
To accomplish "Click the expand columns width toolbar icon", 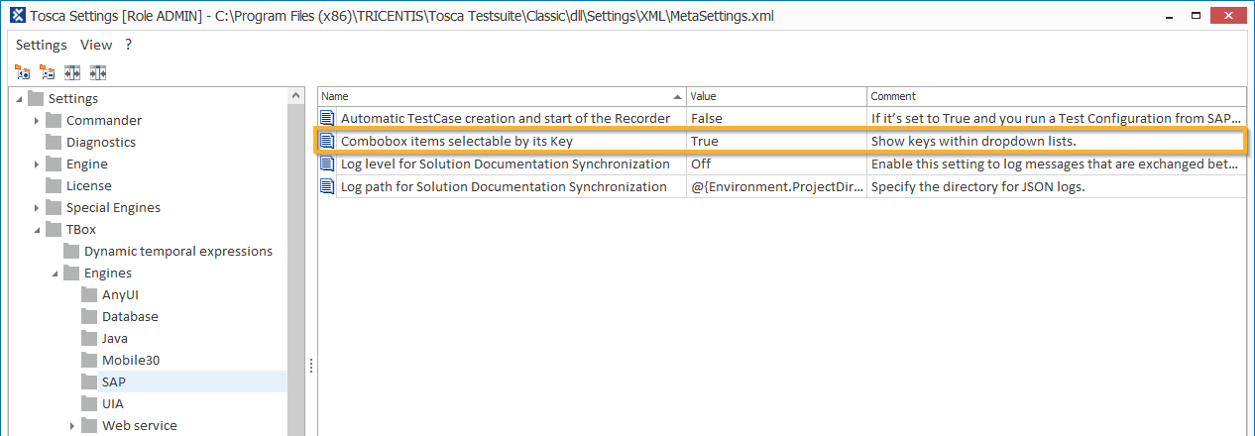I will click(x=72, y=72).
